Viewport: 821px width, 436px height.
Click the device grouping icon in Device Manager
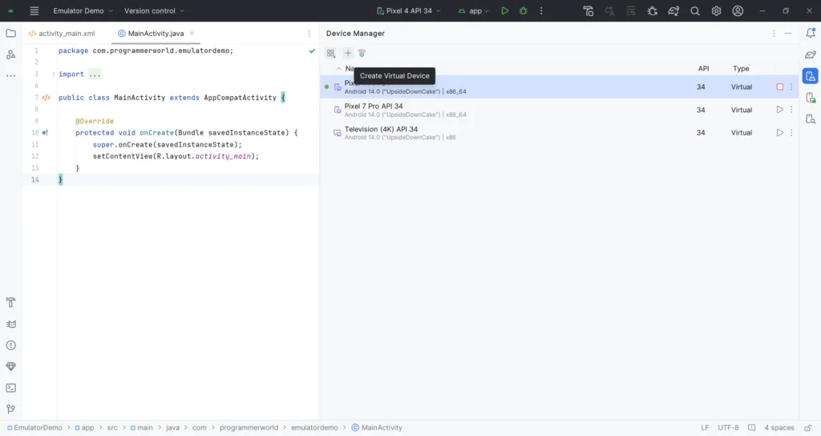click(331, 54)
